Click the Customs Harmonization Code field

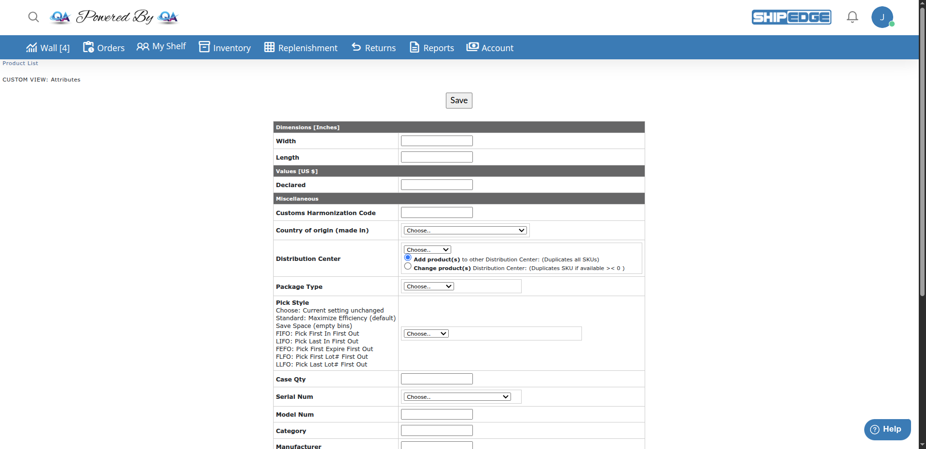tap(437, 213)
